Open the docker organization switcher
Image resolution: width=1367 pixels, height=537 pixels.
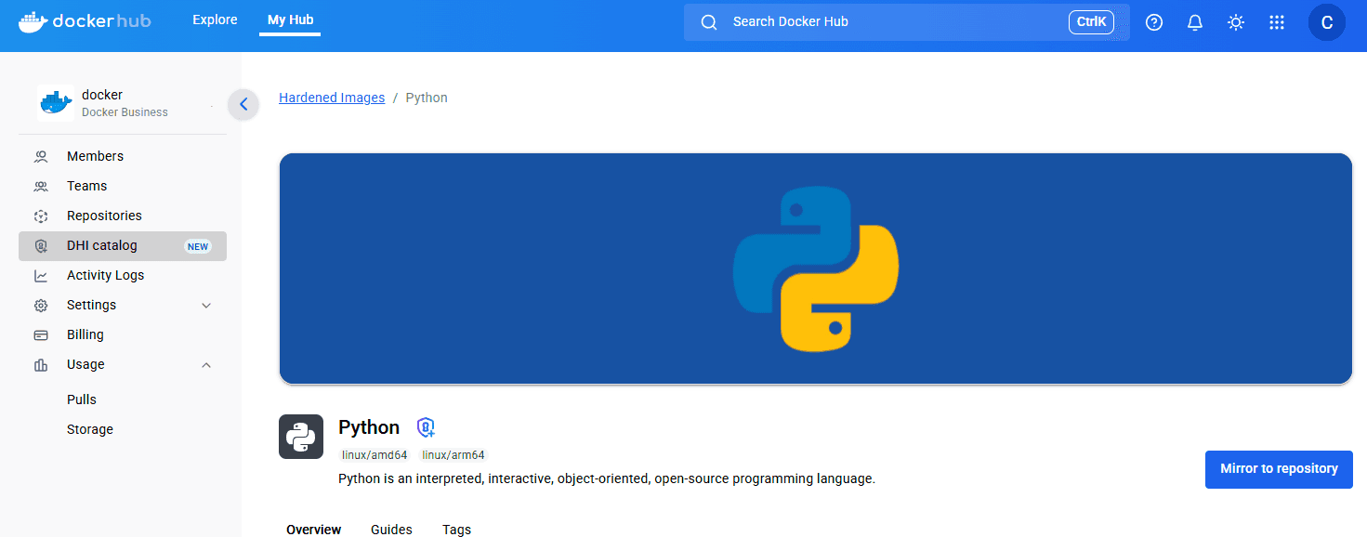pos(123,103)
